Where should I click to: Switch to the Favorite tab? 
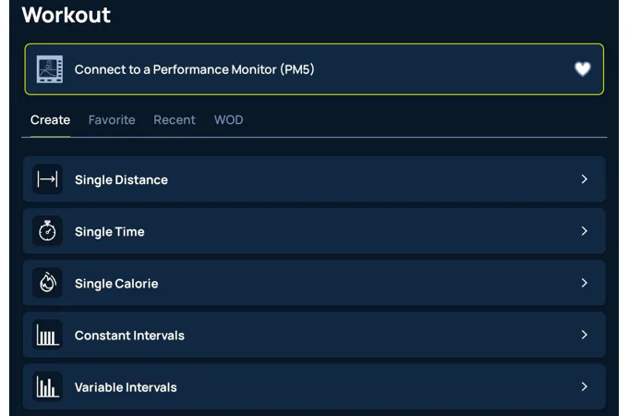(112, 120)
